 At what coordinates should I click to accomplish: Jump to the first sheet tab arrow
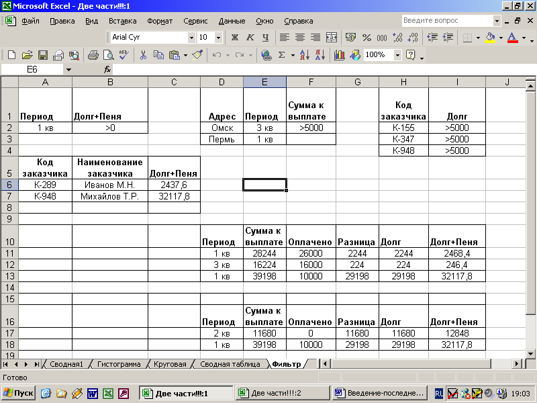coord(5,364)
